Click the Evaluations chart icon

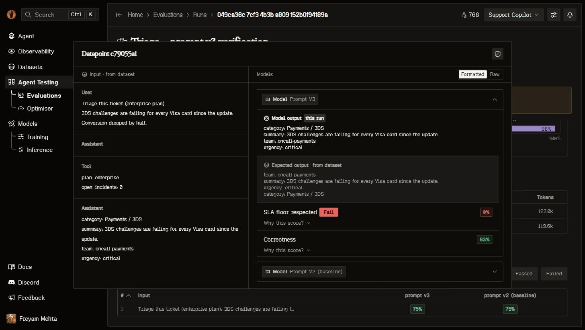tap(21, 96)
